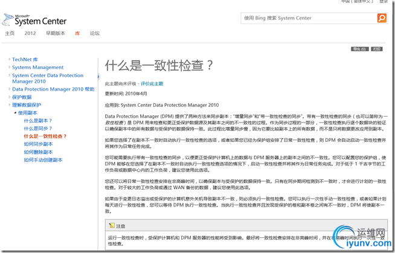Click the page heading 什么是一致性检查？
The height and width of the screenshot is (253, 395).
pos(159,65)
